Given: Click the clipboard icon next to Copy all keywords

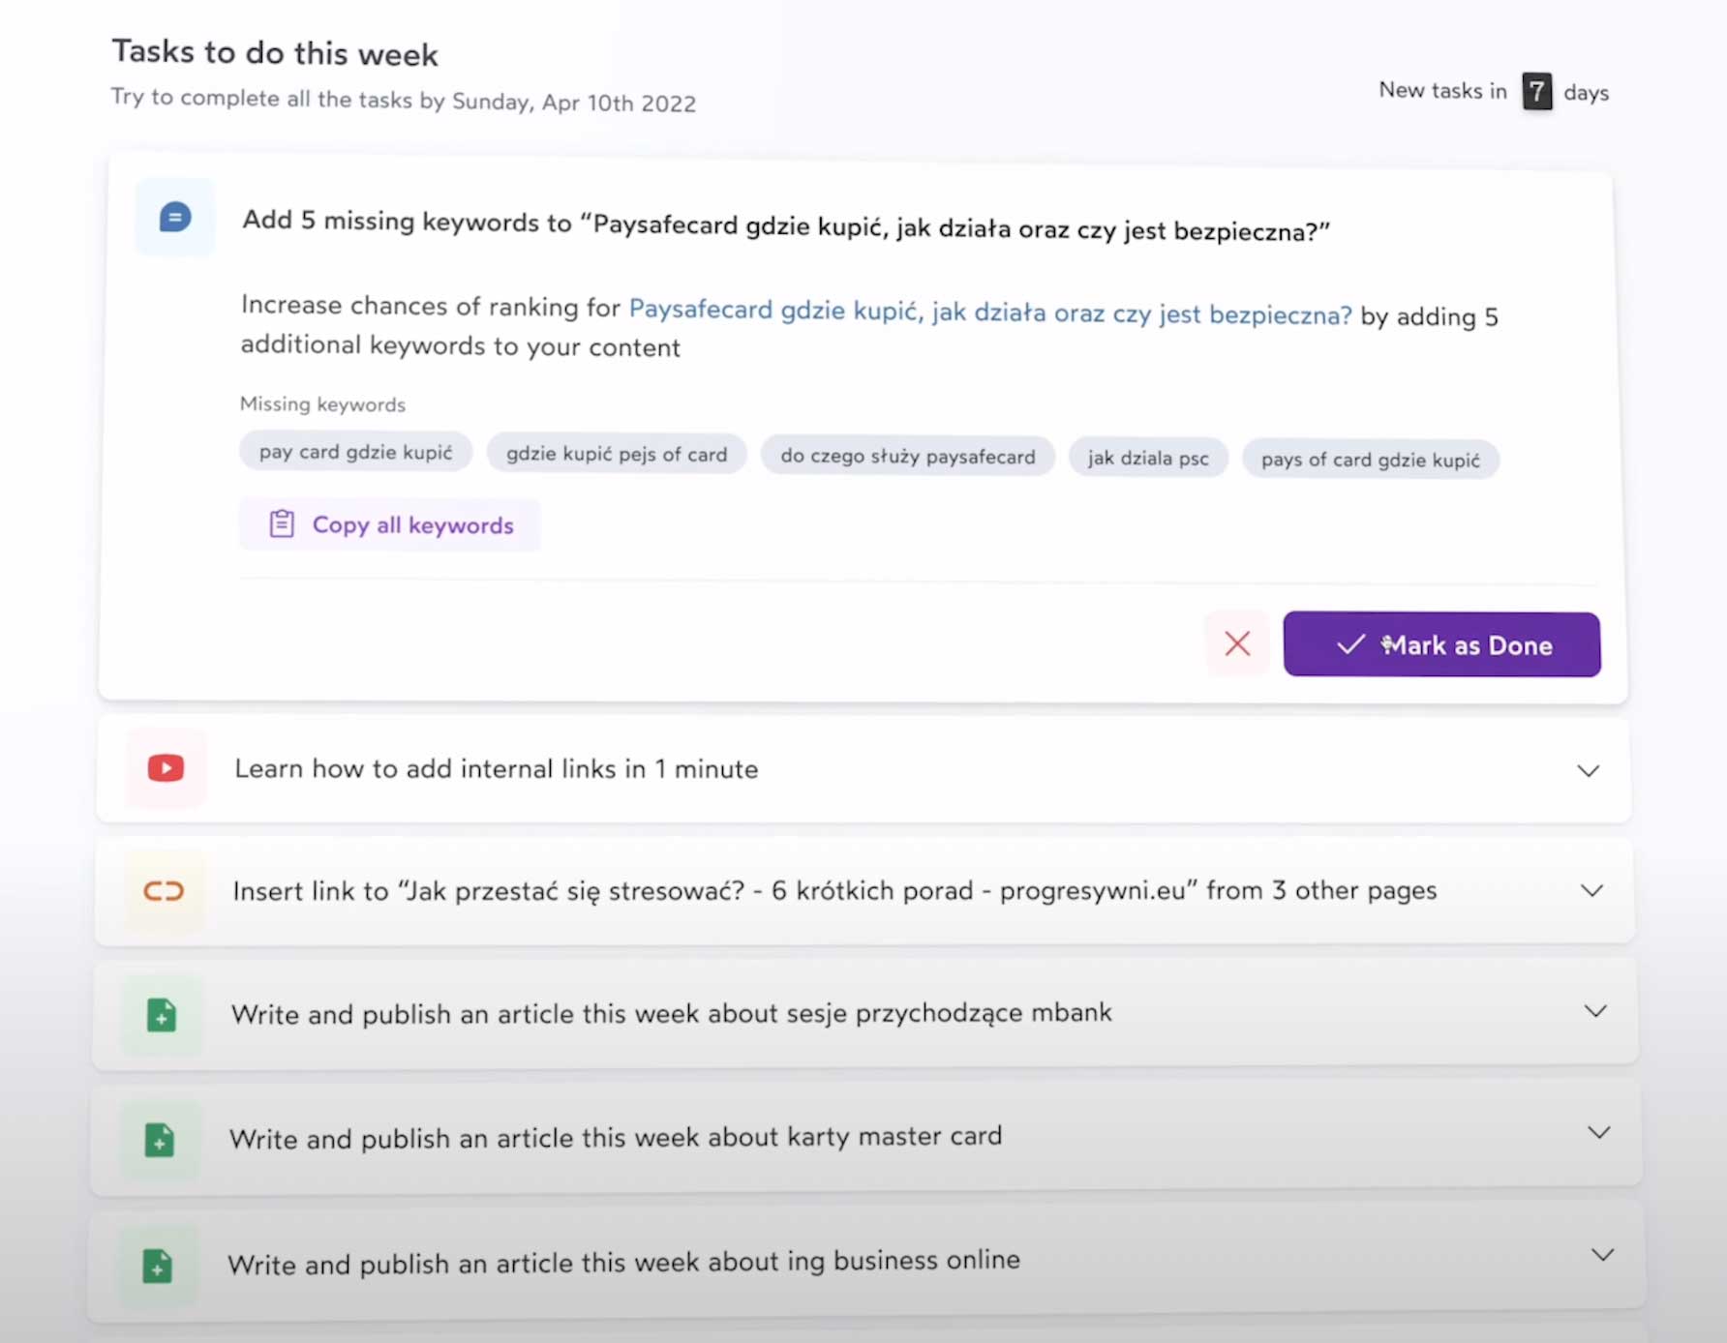Looking at the screenshot, I should 281,523.
